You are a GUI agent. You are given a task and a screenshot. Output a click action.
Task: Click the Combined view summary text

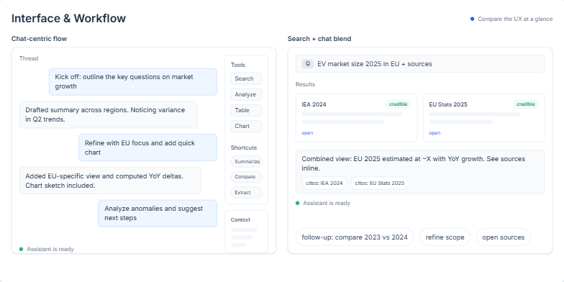click(x=413, y=163)
